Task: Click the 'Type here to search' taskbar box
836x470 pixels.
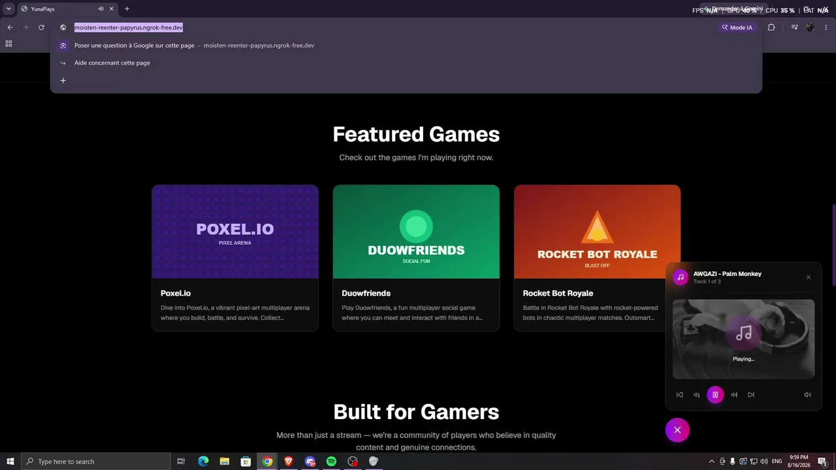Action: click(96, 462)
